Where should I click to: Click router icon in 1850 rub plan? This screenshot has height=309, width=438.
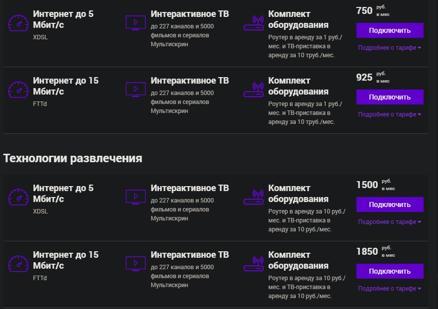tap(254, 264)
